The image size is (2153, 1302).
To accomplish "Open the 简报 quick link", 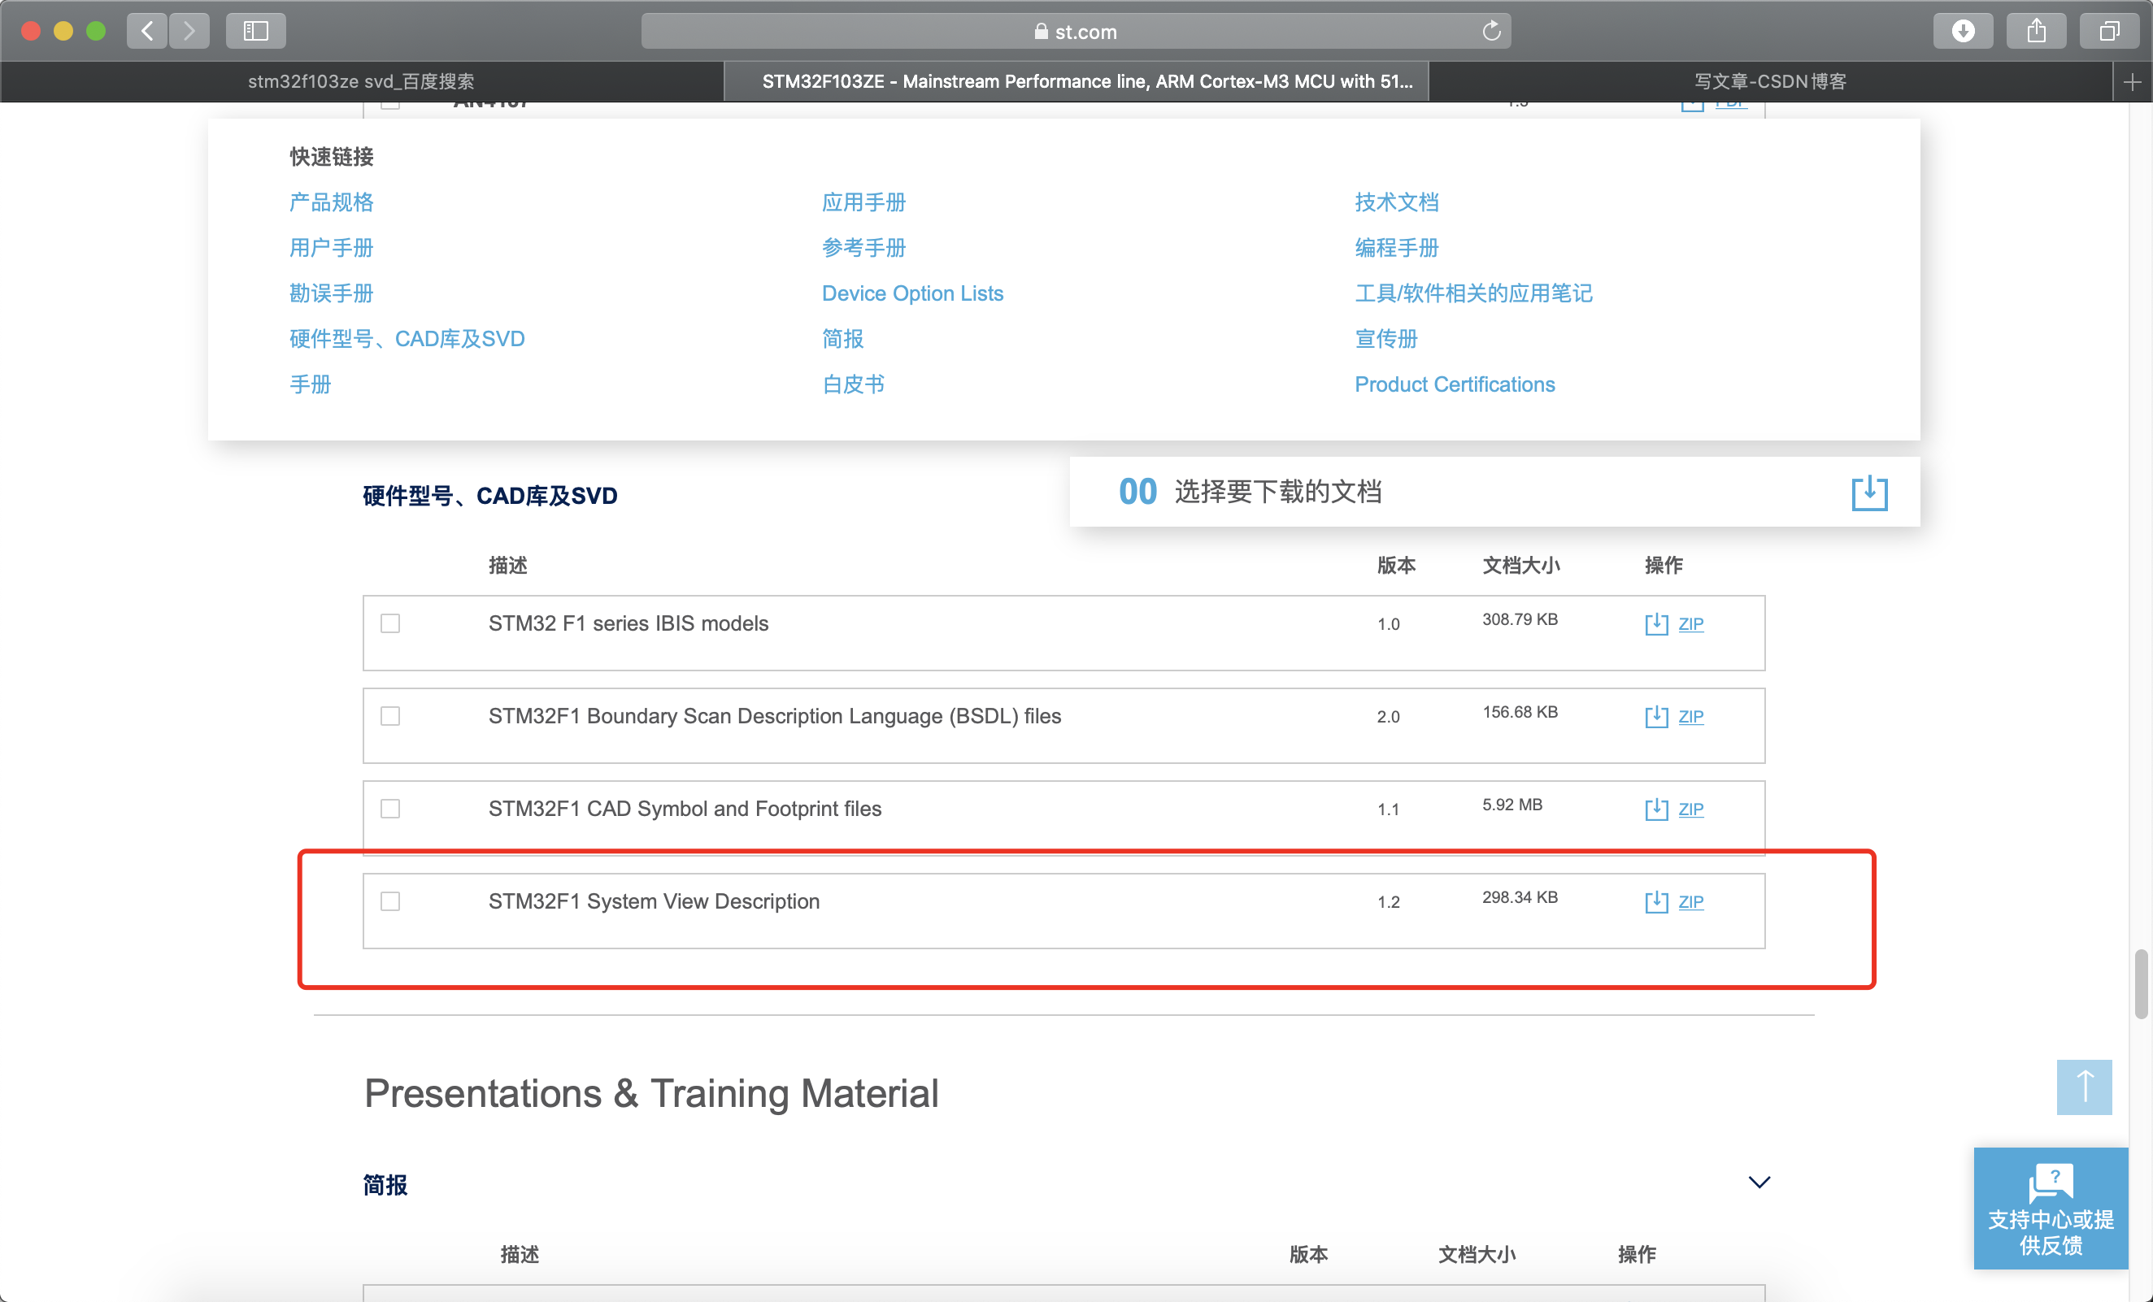I will pos(842,339).
